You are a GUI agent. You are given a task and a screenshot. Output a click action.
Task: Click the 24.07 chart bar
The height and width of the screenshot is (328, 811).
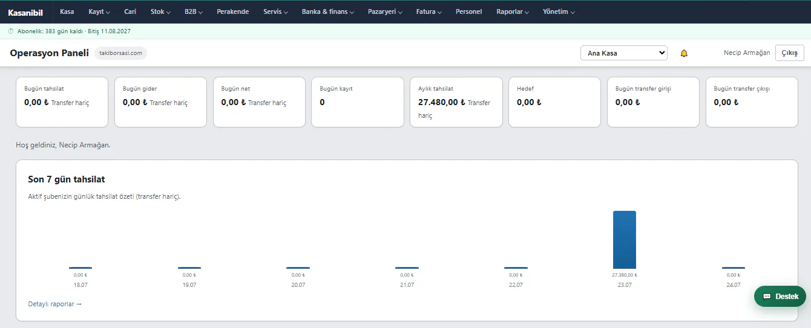pyautogui.click(x=734, y=268)
